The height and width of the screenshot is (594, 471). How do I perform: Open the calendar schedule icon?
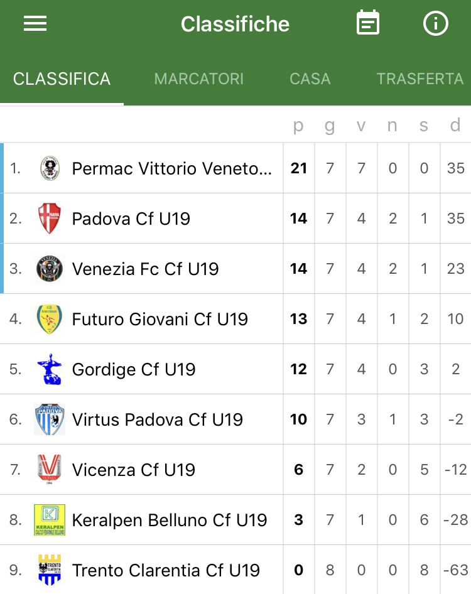367,23
